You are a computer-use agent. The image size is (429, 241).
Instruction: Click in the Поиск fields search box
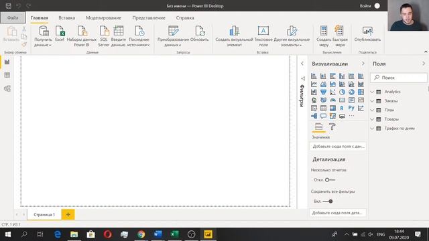pos(399,78)
